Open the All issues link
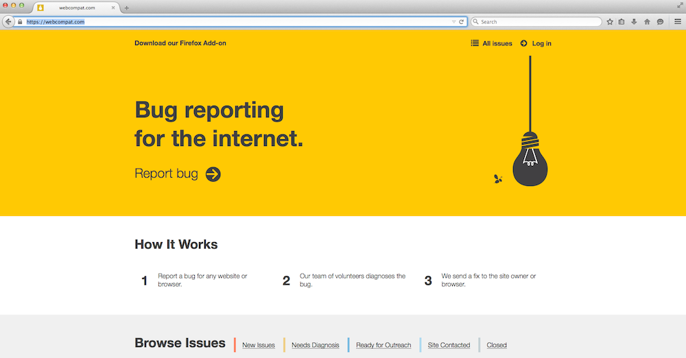686x358 pixels. (497, 43)
